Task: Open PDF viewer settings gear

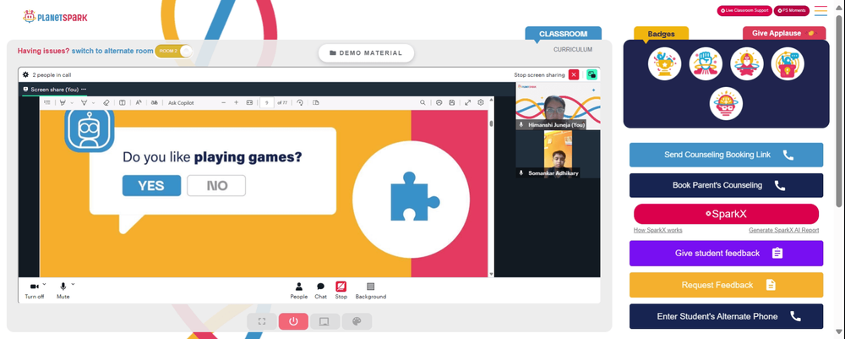Action: coord(481,102)
